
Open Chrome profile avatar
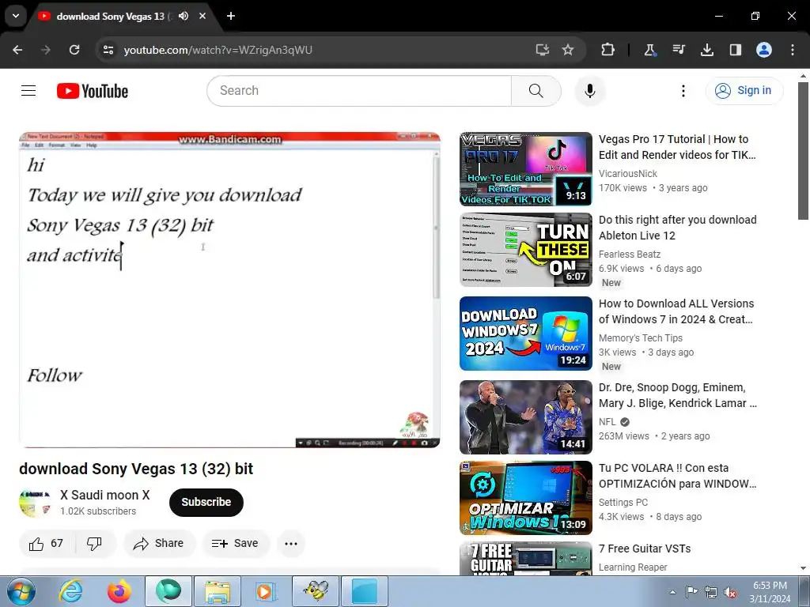click(763, 50)
